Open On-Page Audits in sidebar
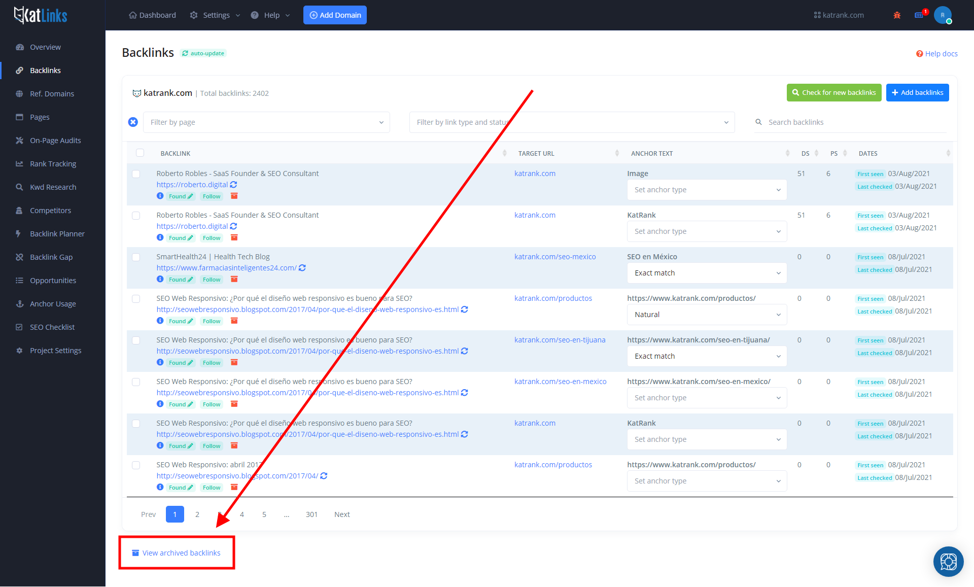This screenshot has width=974, height=587. (x=55, y=141)
